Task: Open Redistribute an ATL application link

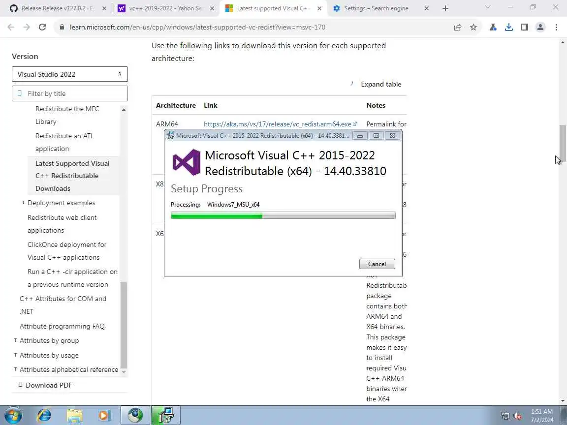Action: tap(64, 142)
